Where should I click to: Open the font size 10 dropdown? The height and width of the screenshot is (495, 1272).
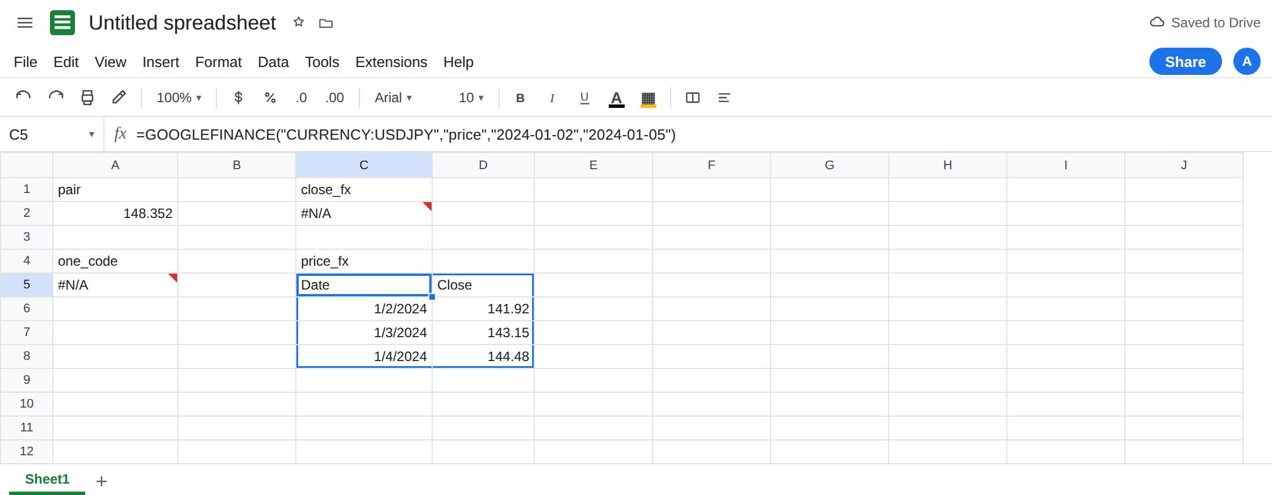471,98
